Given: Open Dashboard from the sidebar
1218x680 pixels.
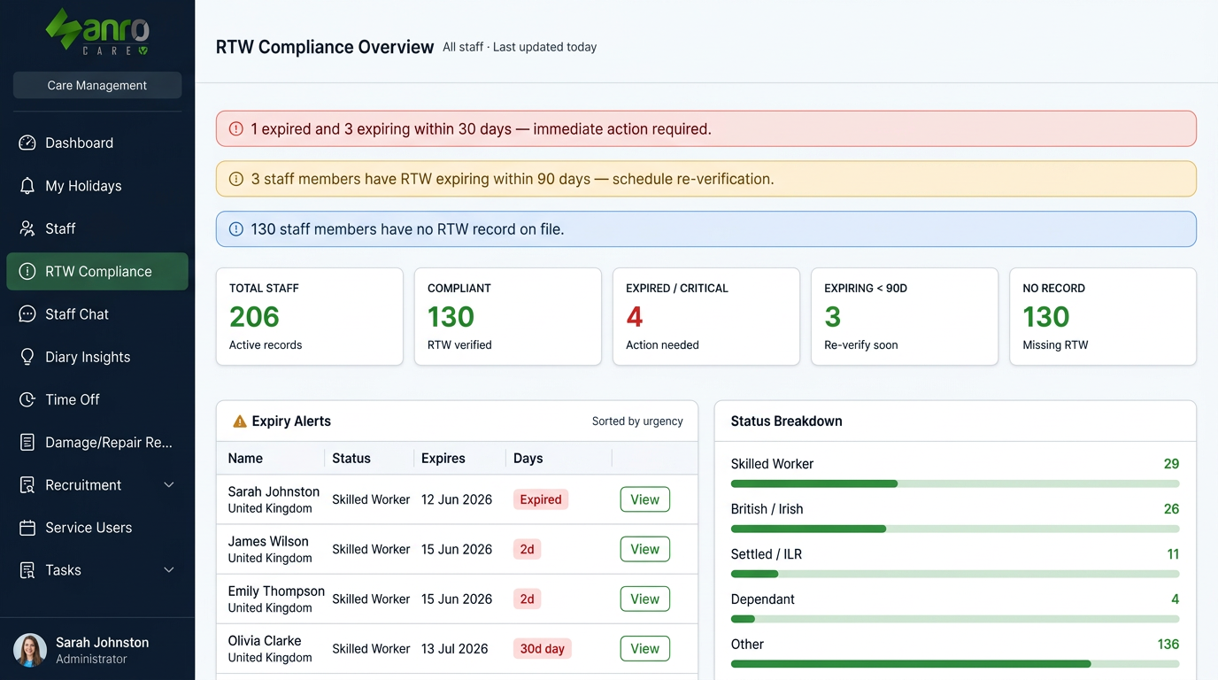Looking at the screenshot, I should tap(97, 143).
